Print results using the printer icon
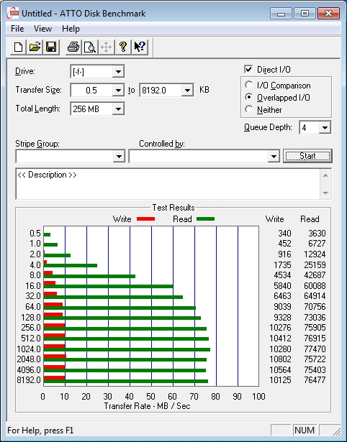The height and width of the screenshot is (442, 347). point(73,47)
